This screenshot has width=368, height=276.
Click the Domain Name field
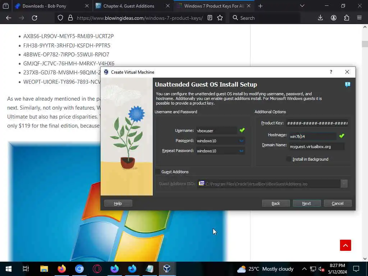317,147
